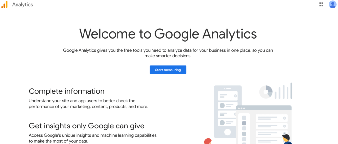Click the Welcome to Google Analytics heading
This screenshot has width=338, height=144.
click(x=168, y=34)
